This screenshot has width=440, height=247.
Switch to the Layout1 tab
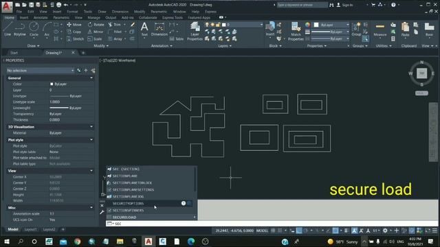tap(30, 229)
